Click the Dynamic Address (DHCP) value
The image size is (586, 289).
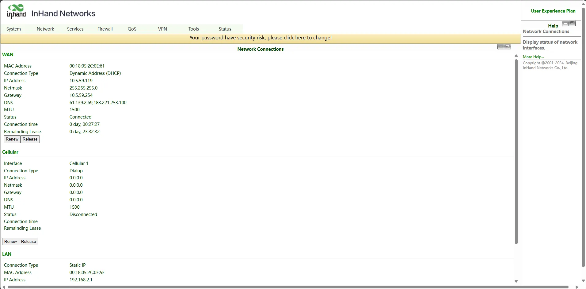pyautogui.click(x=95, y=73)
